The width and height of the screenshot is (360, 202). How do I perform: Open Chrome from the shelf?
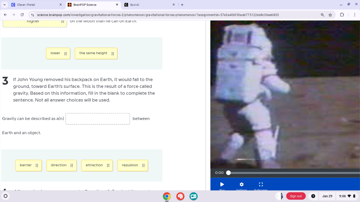pyautogui.click(x=167, y=196)
